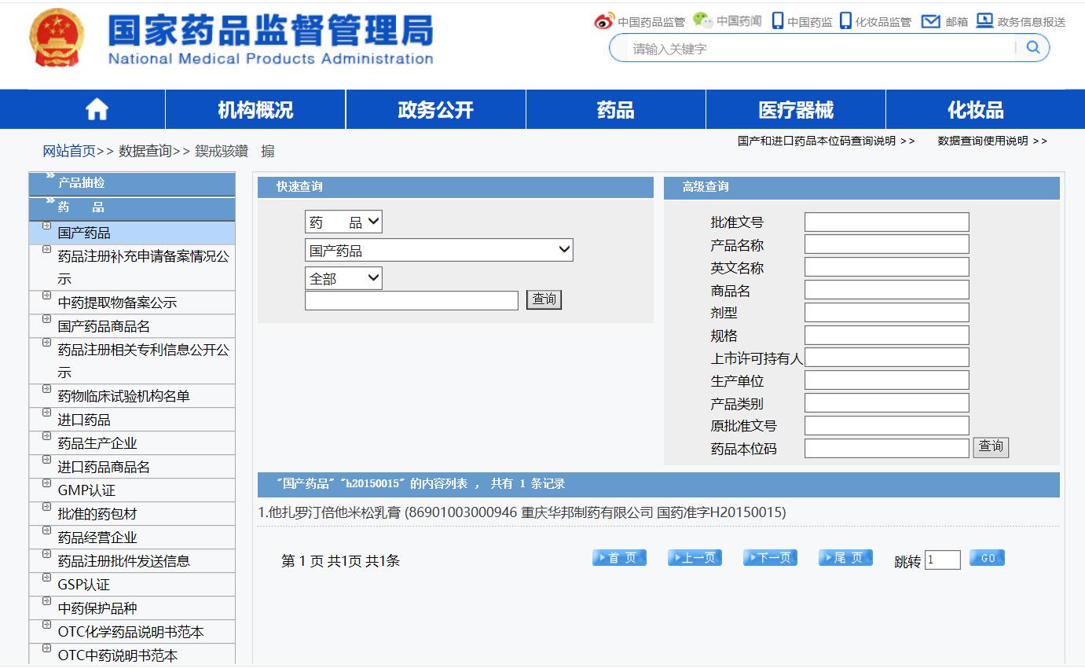Click the small icon beside GSP认证

click(46, 578)
